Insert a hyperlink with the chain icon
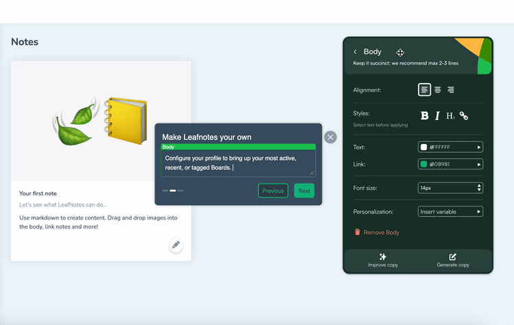The width and height of the screenshot is (514, 325). [x=463, y=116]
